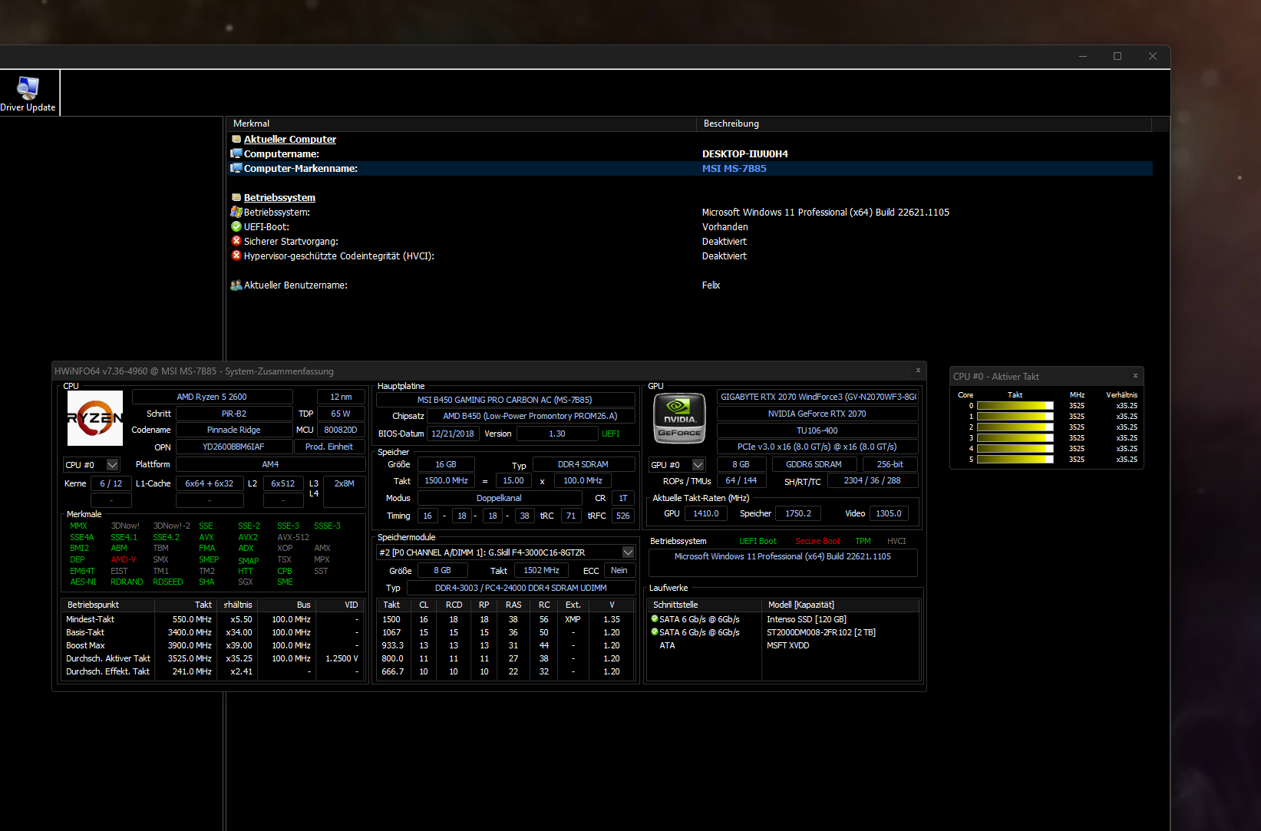The height and width of the screenshot is (831, 1261).
Task: Open the Speichermodule G.Skill module dropdown
Action: [x=628, y=552]
